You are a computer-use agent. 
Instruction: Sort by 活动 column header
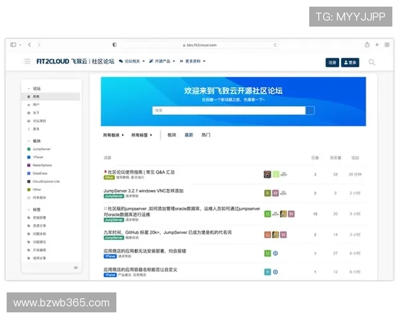point(355,158)
